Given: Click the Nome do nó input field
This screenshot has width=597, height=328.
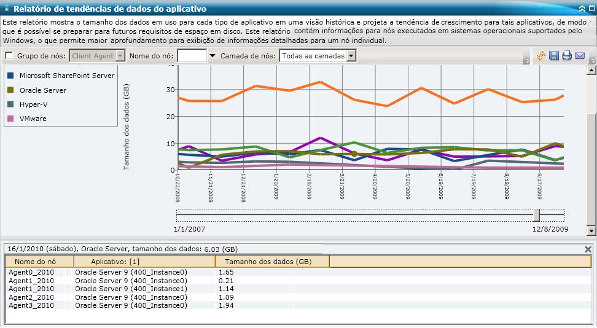Looking at the screenshot, I should [x=192, y=56].
